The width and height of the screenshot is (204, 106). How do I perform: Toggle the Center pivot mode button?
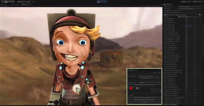click(20, 2)
